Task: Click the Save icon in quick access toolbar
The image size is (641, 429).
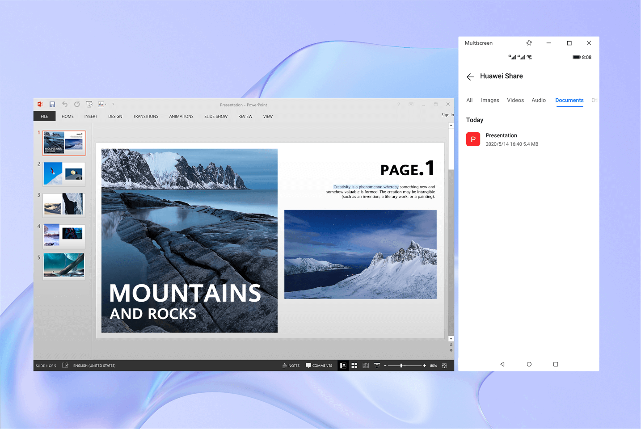Action: tap(52, 104)
